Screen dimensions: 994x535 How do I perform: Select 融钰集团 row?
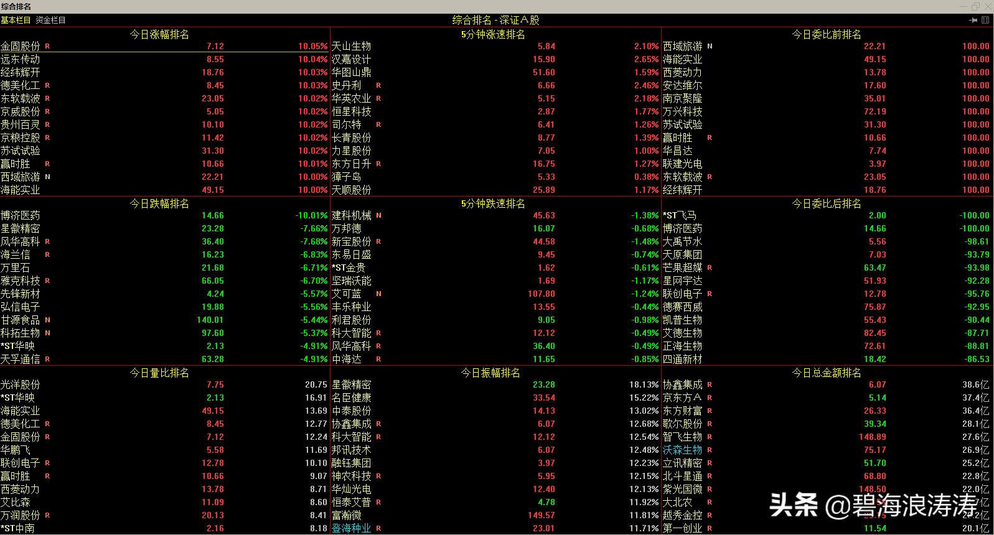(x=495, y=463)
